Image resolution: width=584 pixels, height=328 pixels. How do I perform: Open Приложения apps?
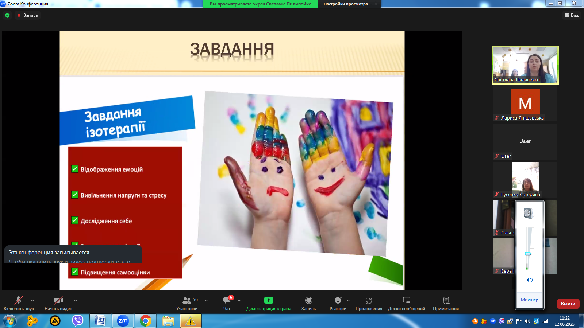369,303
